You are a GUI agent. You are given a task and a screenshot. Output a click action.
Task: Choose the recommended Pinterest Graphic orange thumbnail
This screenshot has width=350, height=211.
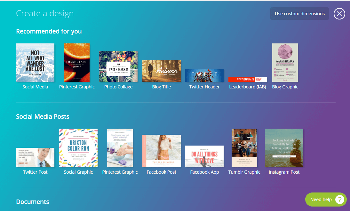tap(77, 63)
